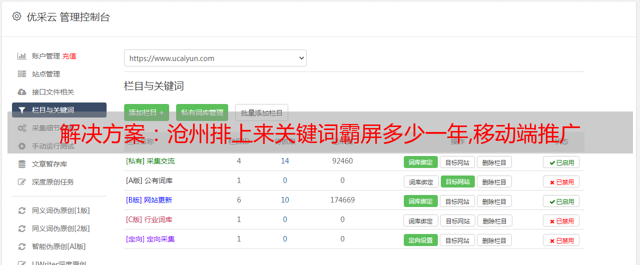Click the refresh icon for 智能伪原创[AI版]
The image size is (640, 265).
(x=22, y=246)
